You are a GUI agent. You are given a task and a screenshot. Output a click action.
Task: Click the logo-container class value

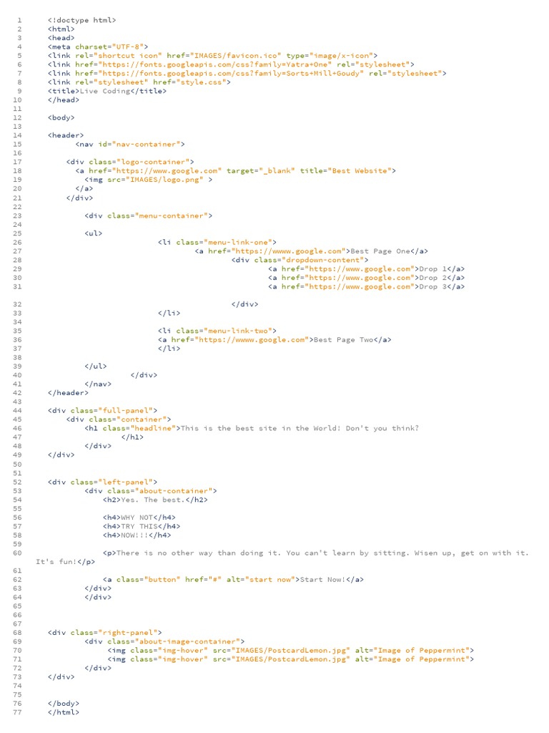click(153, 162)
